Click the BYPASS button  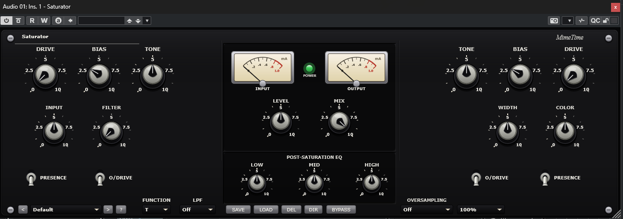pos(341,209)
